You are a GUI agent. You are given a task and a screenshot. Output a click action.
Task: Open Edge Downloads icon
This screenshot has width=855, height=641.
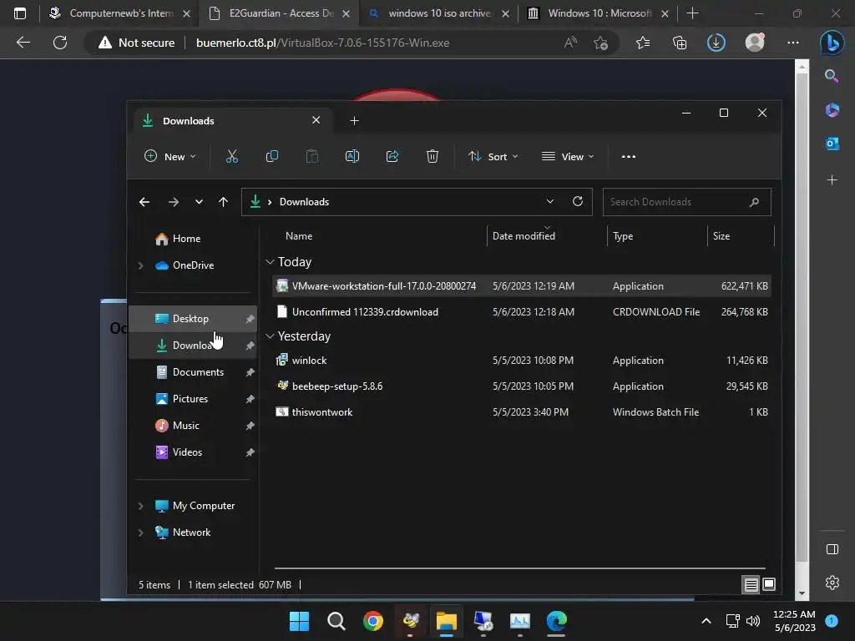click(716, 43)
